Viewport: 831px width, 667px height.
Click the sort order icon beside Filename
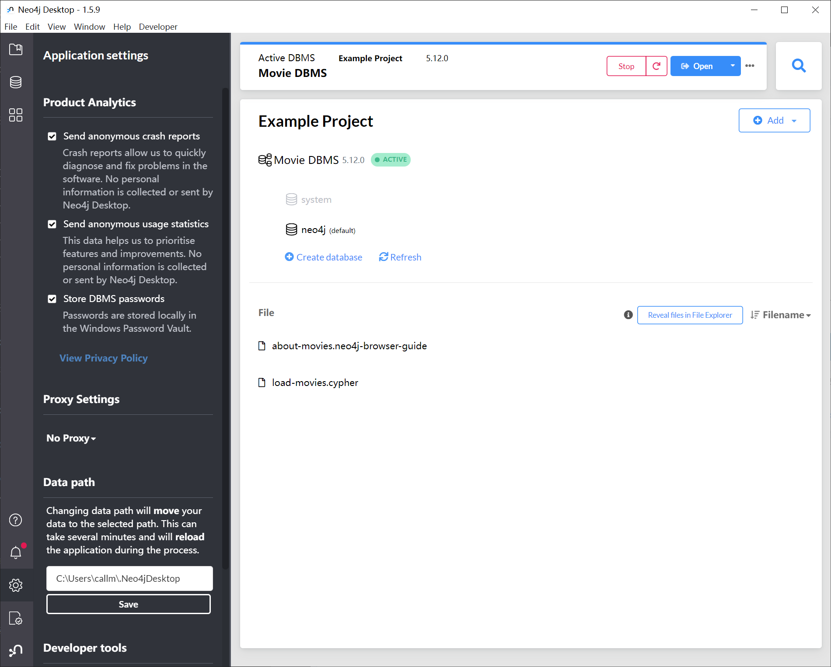755,315
